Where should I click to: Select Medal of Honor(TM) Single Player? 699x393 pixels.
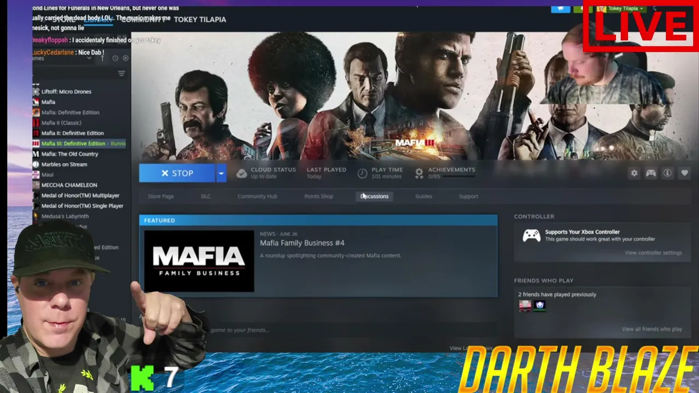(x=82, y=206)
